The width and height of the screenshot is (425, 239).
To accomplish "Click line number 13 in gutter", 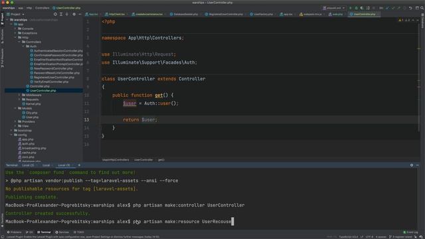I will (86, 119).
